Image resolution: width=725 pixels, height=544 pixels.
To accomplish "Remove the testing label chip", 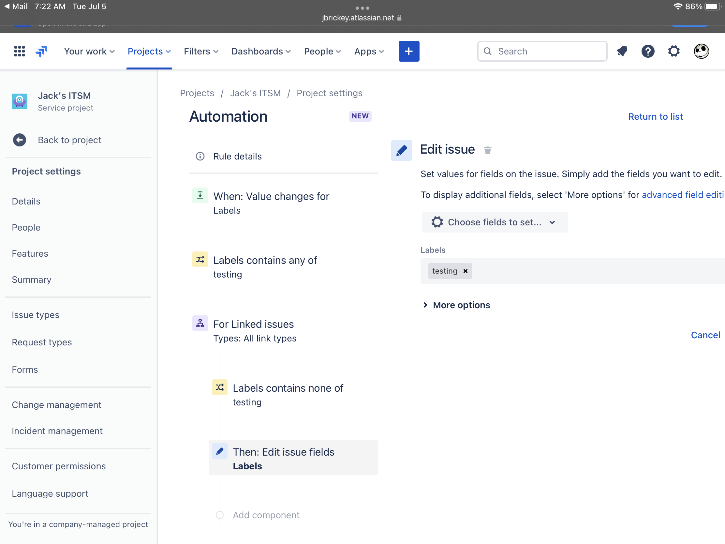I will point(465,271).
